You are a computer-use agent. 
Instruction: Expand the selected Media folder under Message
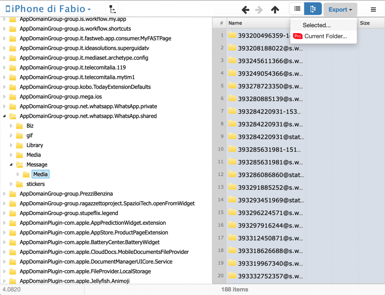click(18, 175)
